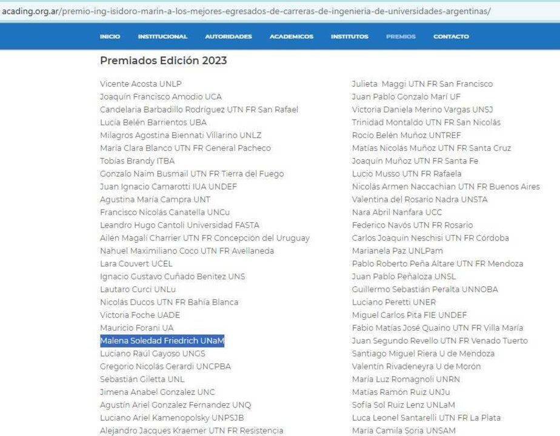This screenshot has height=436, width=560.
Task: Click 'Trinidad Montaldo UTN FR San Nicolás'
Action: 426,122
